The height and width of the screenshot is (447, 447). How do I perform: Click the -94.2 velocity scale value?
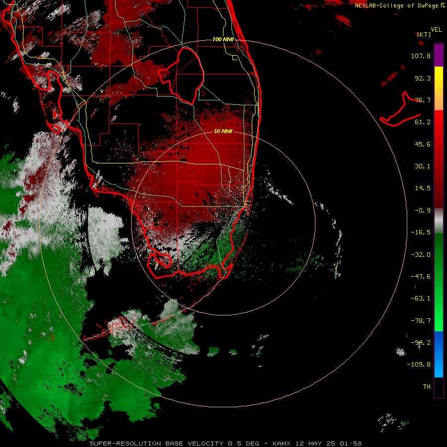[x=421, y=343]
